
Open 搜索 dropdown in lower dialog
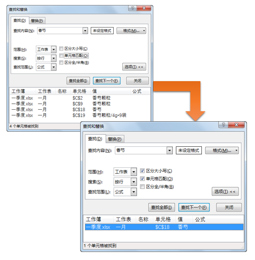(x=134, y=182)
